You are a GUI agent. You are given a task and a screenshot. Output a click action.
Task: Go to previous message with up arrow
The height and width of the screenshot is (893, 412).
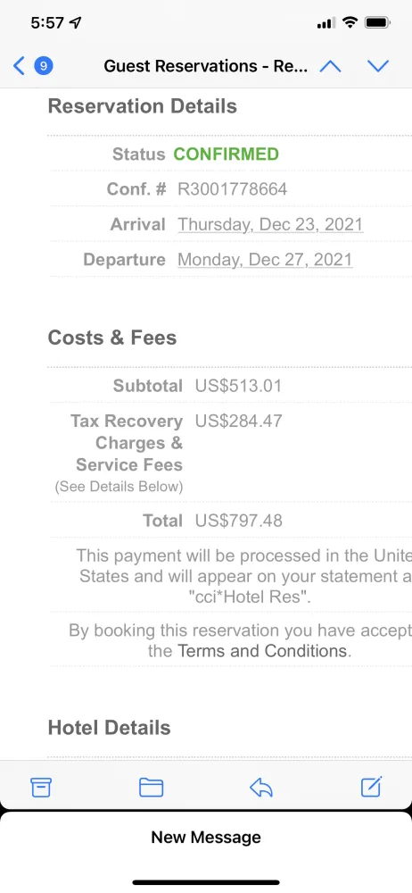pyautogui.click(x=330, y=66)
